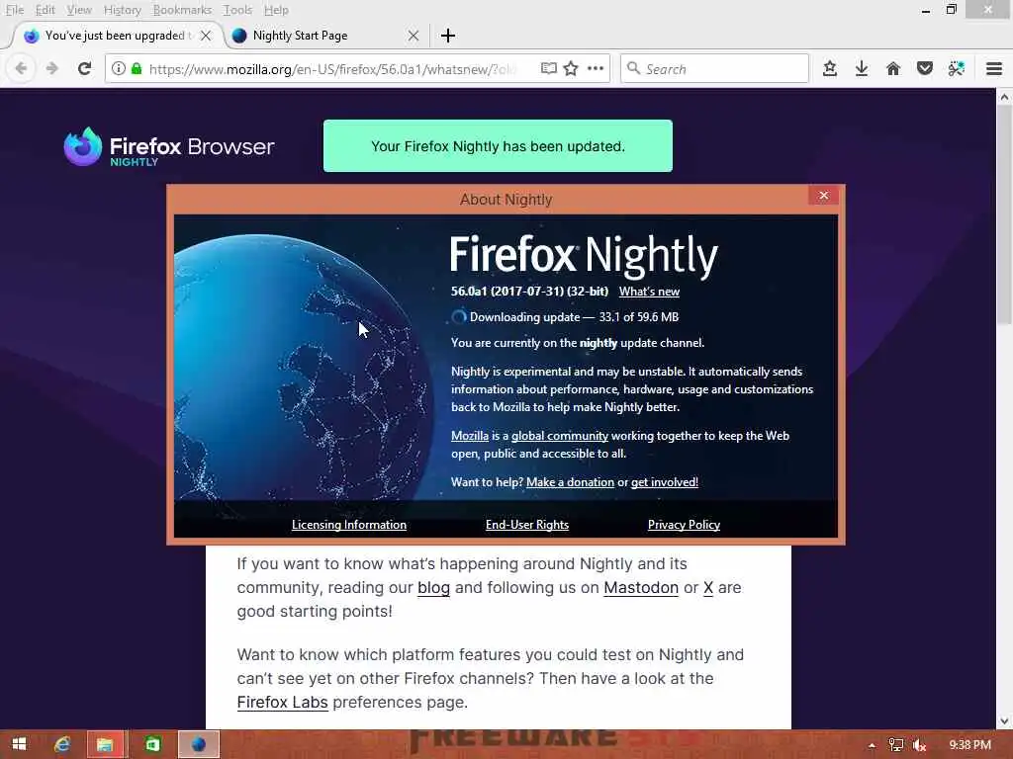Launch Internet Explorer from the taskbar
Viewport: 1013px width, 759px height.
click(x=62, y=744)
